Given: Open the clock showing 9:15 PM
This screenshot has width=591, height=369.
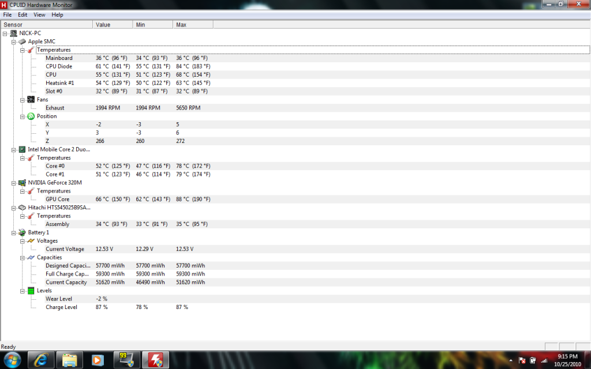Looking at the screenshot, I should point(568,360).
